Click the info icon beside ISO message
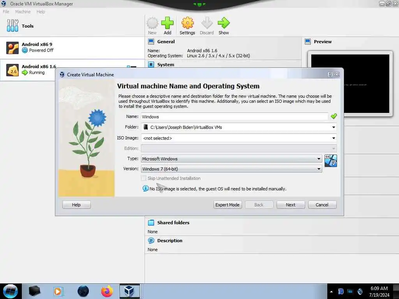This screenshot has width=399, height=299. (145, 188)
